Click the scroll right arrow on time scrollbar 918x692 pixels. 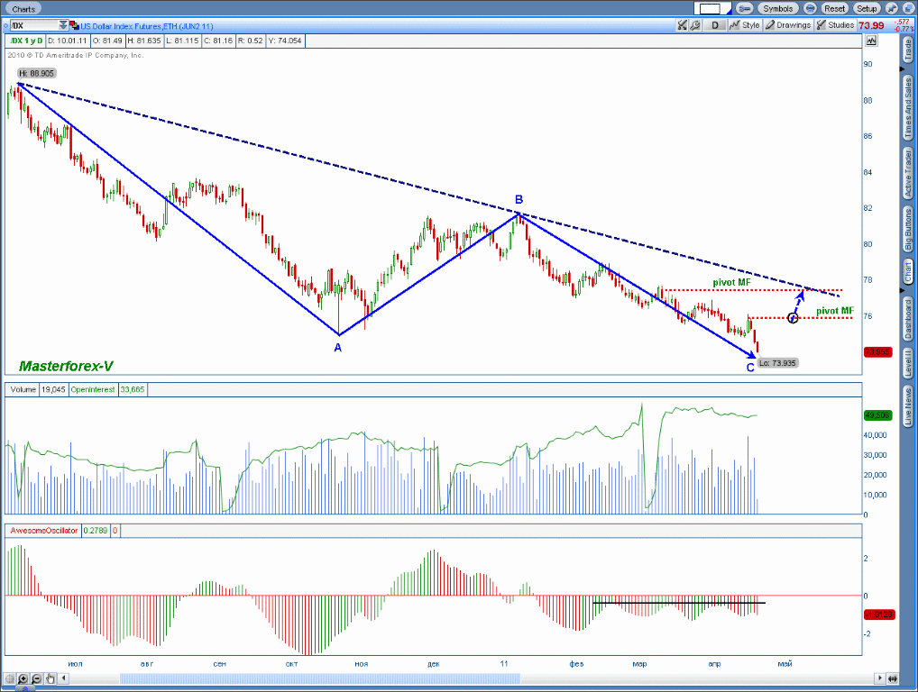click(x=879, y=678)
